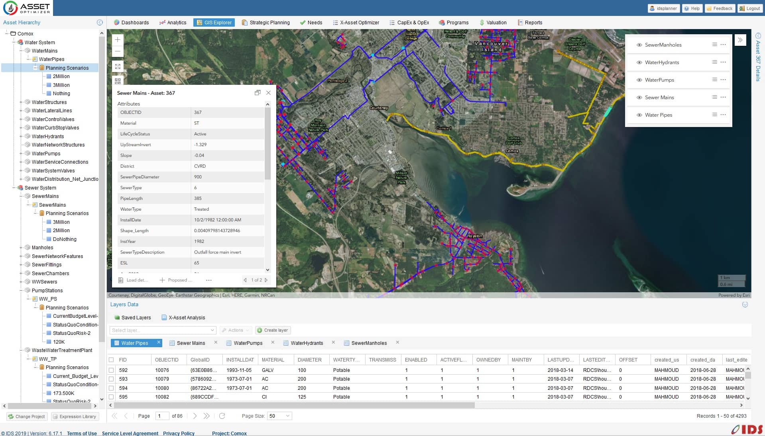The width and height of the screenshot is (765, 436).
Task: Click the horizontal scrollbar under data table
Action: pos(294,405)
